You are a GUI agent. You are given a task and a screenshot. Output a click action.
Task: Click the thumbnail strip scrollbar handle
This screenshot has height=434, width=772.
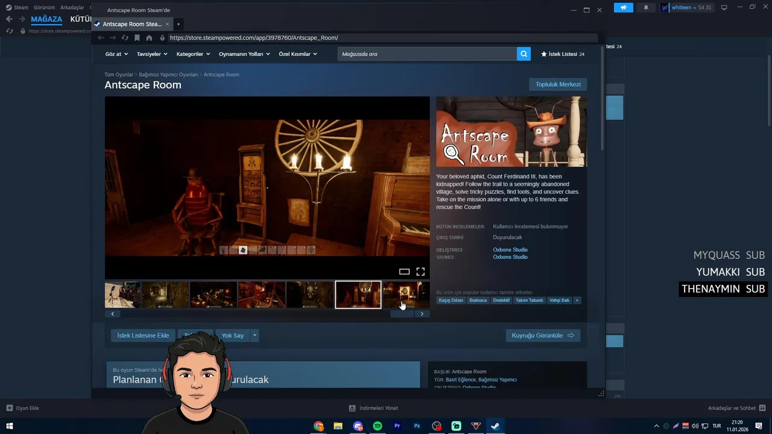click(402, 313)
